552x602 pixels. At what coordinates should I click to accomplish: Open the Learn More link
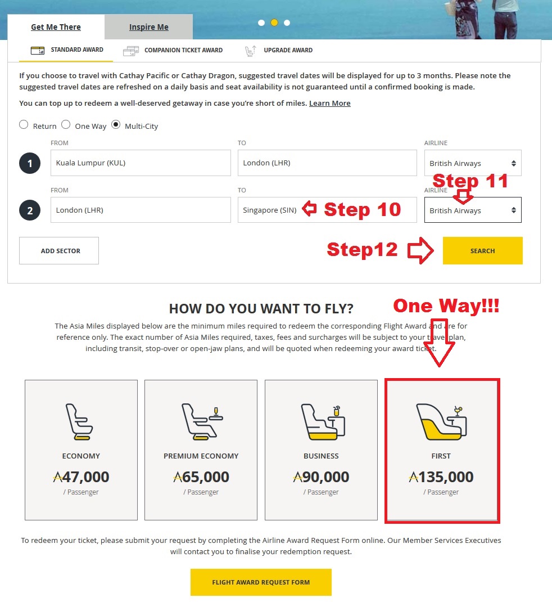tap(330, 104)
